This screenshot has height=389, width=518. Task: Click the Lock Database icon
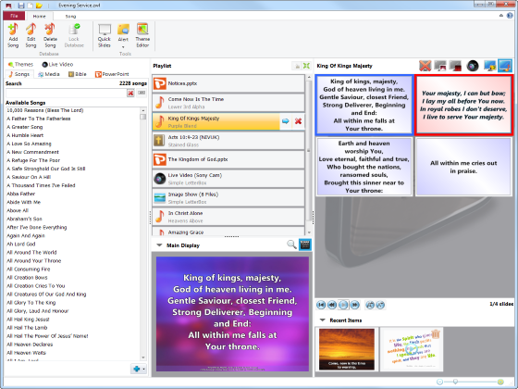click(74, 35)
